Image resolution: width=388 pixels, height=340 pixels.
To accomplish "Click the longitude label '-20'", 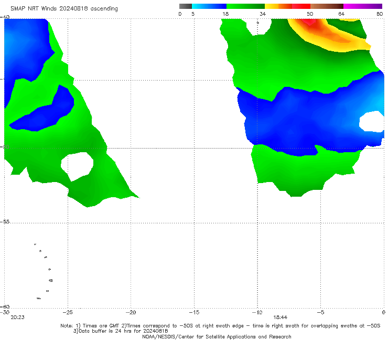I will point(131,312).
